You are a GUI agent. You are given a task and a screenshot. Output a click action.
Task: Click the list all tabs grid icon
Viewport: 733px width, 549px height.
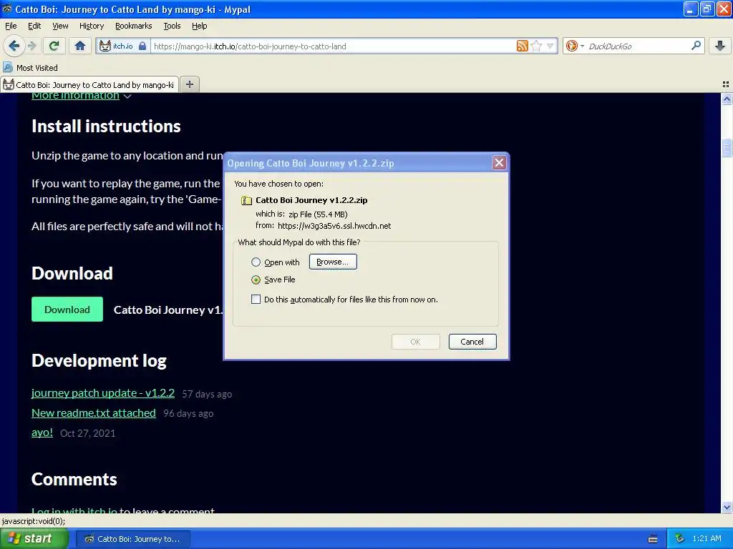726,84
